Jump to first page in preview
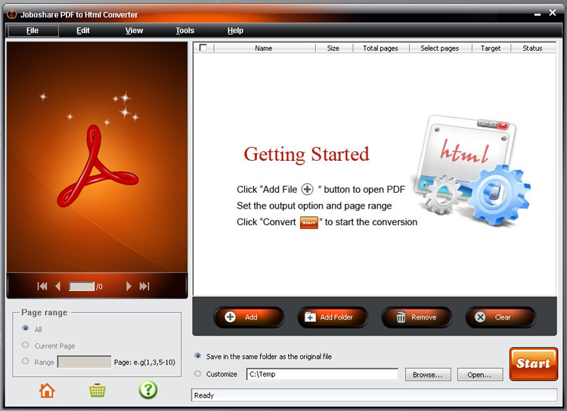The image size is (567, 411). (42, 286)
